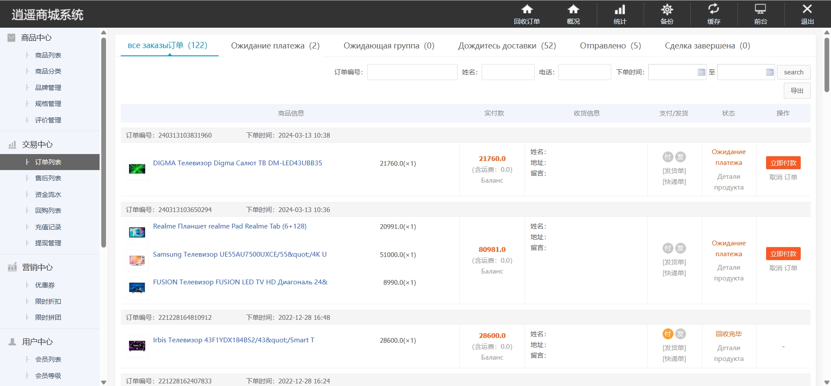Screen dimensions: 831x386
Task: Open the 概况 overview icon
Action: tap(573, 10)
